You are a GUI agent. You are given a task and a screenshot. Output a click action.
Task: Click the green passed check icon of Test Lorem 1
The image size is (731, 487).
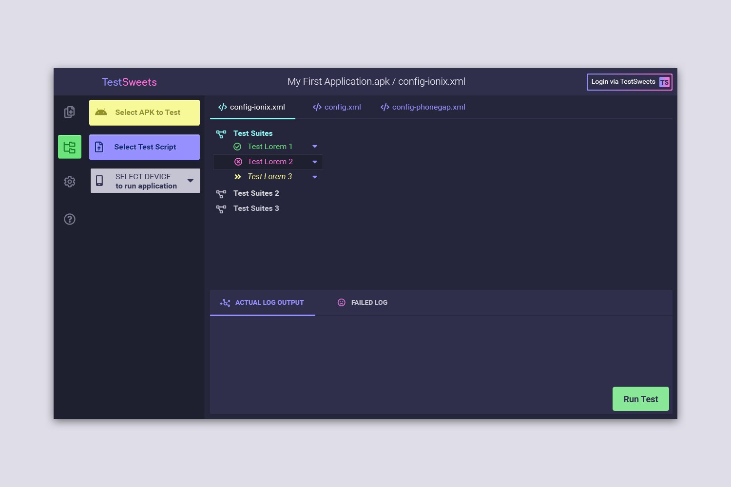click(237, 147)
